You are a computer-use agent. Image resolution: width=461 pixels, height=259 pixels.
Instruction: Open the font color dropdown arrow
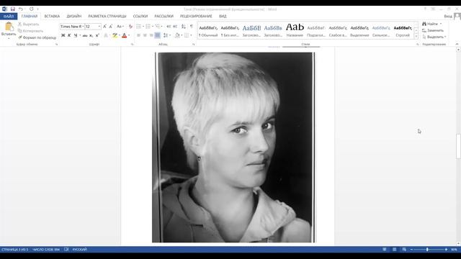pyautogui.click(x=129, y=35)
